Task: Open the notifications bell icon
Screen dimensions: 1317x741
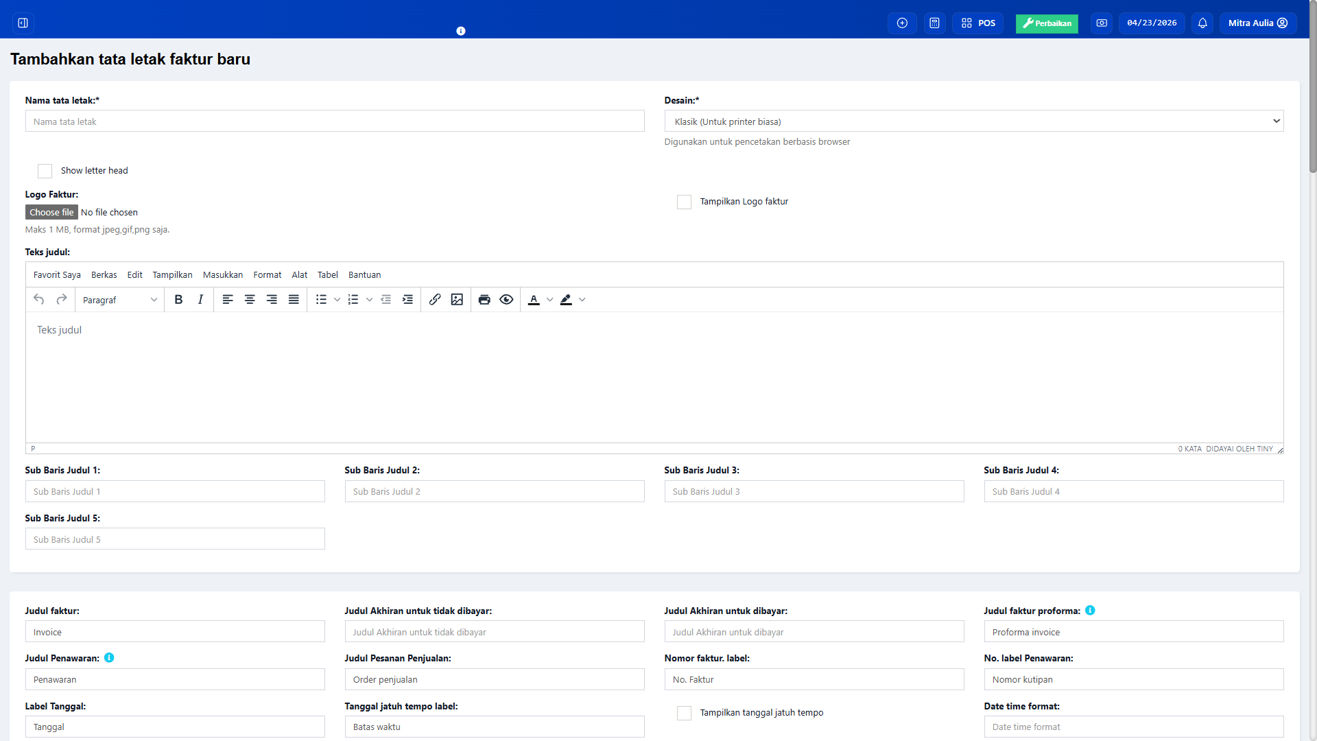Action: click(1202, 23)
